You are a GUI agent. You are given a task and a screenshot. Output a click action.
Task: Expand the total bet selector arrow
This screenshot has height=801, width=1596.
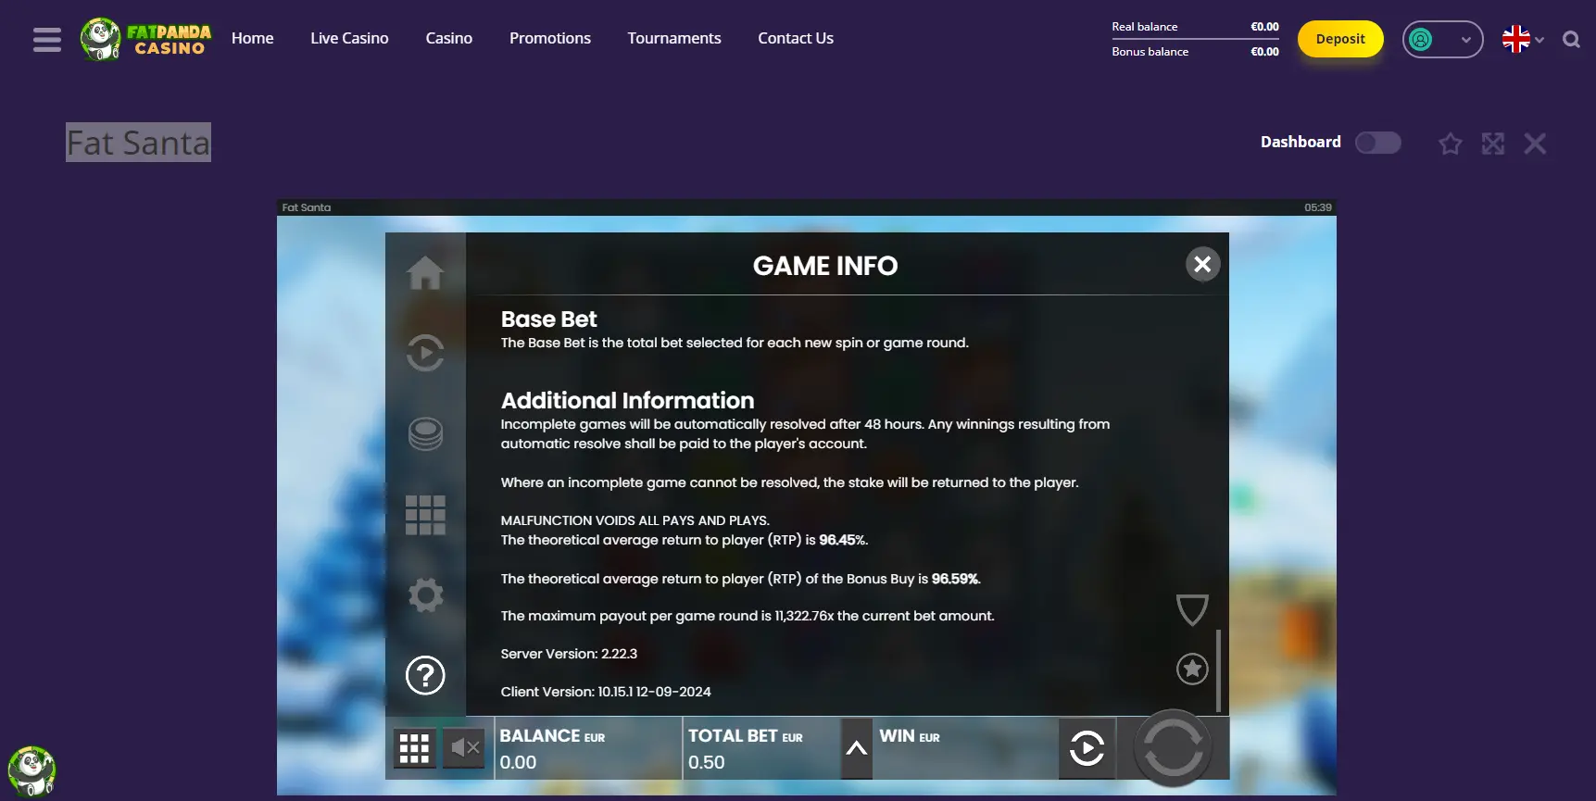click(856, 748)
